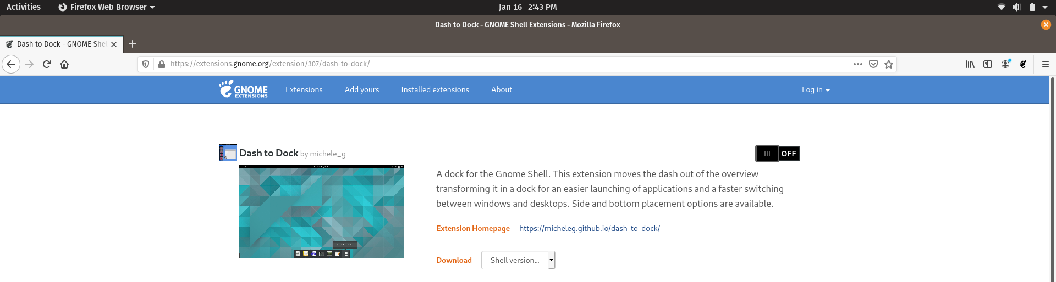Open the battery indicator

1032,7
